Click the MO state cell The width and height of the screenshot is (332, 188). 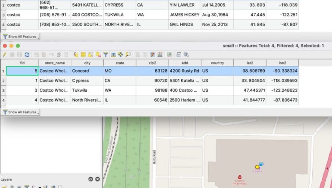[120, 71]
